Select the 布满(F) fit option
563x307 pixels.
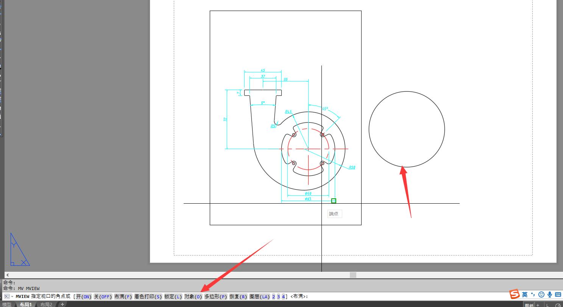[123, 296]
